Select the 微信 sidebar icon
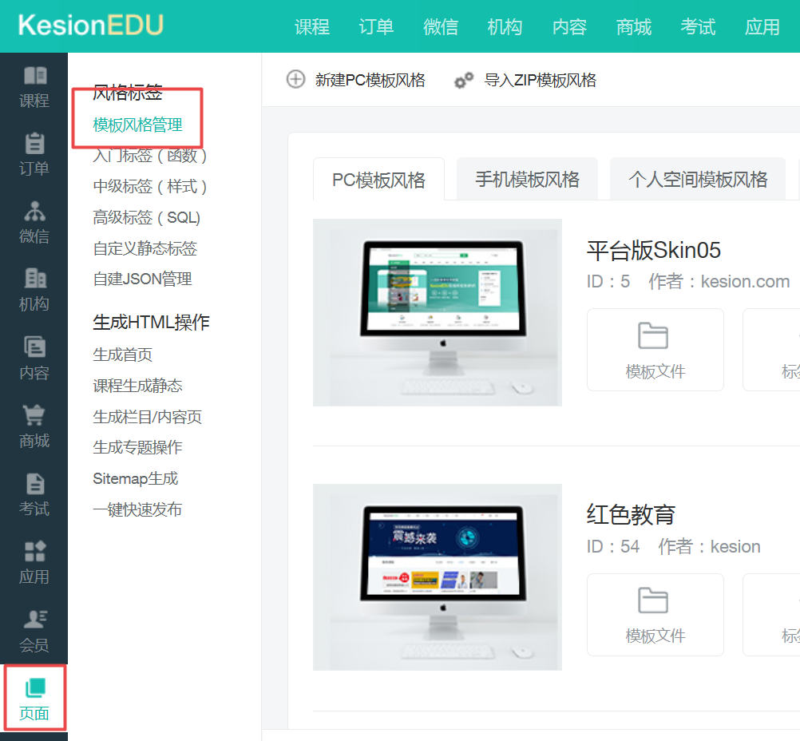800x741 pixels. [34, 212]
